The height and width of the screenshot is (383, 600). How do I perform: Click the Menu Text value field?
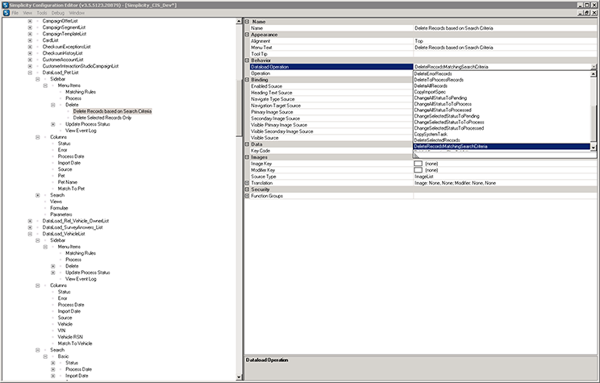(x=505, y=48)
